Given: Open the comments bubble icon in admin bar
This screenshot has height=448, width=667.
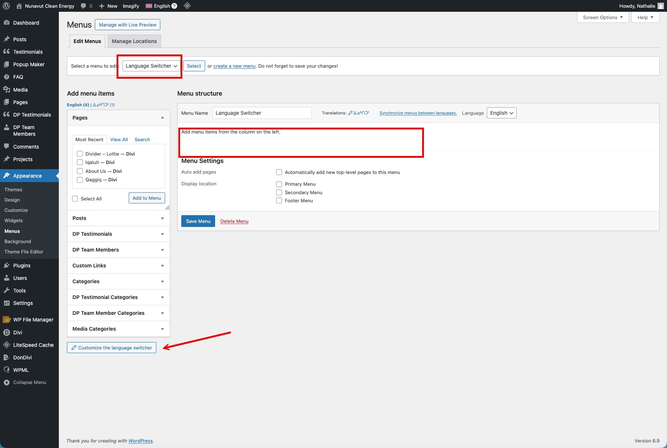Looking at the screenshot, I should (83, 6).
